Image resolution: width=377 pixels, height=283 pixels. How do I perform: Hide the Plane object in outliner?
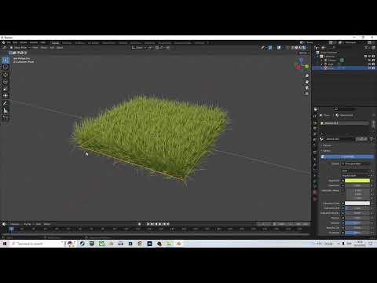click(x=370, y=68)
